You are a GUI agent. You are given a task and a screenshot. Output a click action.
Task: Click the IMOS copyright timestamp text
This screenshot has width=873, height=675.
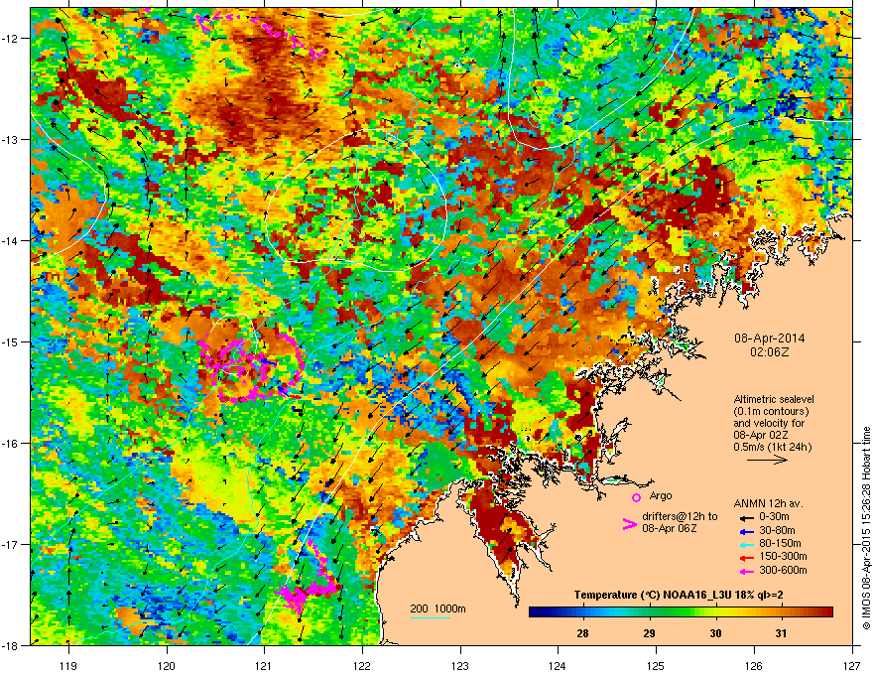pyautogui.click(x=866, y=528)
